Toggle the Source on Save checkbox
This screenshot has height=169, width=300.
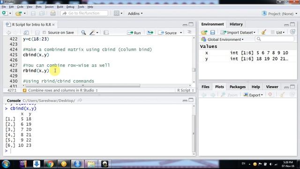[44, 32]
